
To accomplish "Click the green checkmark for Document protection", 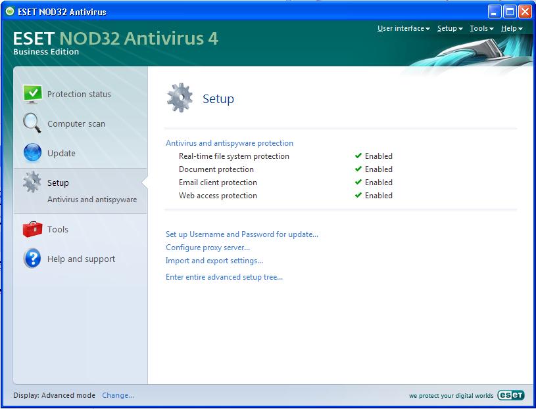I will pyautogui.click(x=358, y=169).
